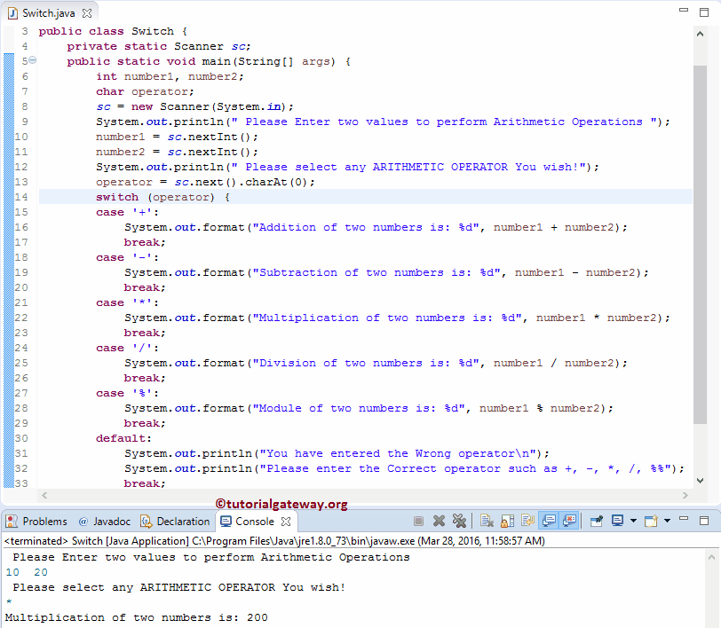This screenshot has height=628, width=721.
Task: Click the Java file icon on Switch.java tab
Action: click(12, 12)
